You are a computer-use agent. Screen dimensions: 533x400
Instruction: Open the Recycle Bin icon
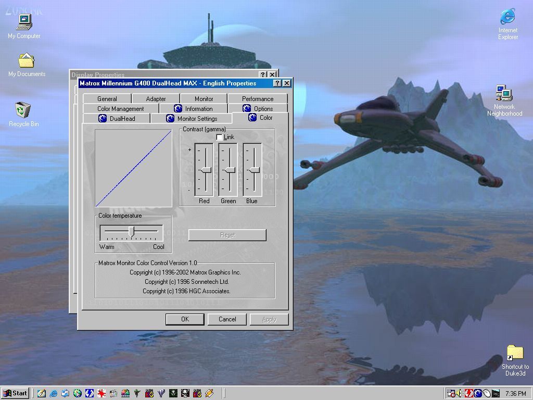(x=23, y=110)
